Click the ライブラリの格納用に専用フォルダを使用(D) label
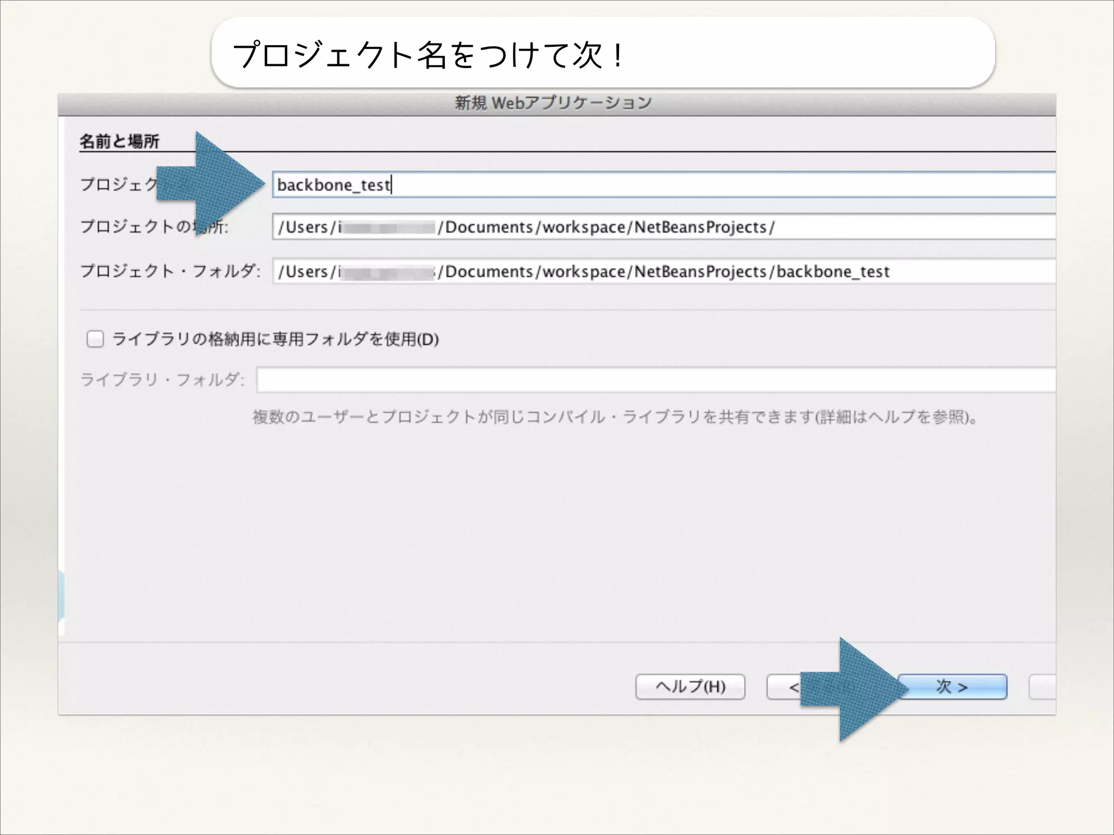 coord(275,339)
